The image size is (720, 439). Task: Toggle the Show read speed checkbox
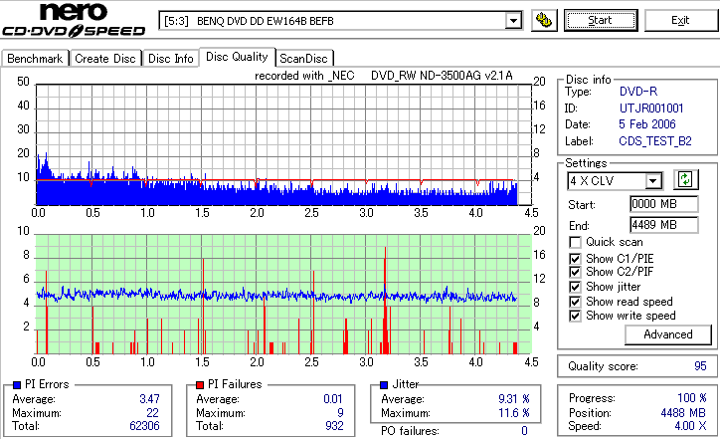coord(575,302)
